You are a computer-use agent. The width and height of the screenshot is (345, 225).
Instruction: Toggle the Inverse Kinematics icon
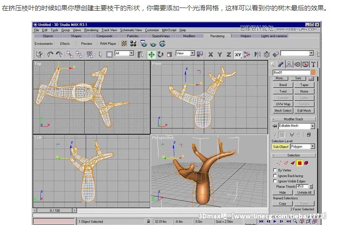coord(247,54)
